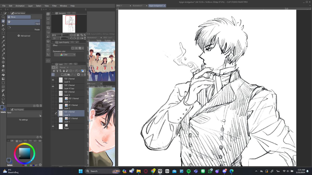312x175 pixels.
Task: Click zoom in button in Navigator
Action: [75, 35]
